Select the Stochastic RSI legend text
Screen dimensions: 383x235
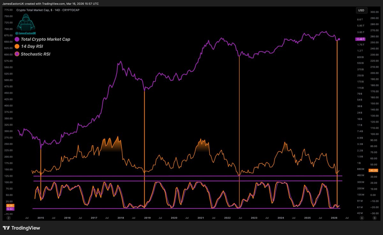35,54
